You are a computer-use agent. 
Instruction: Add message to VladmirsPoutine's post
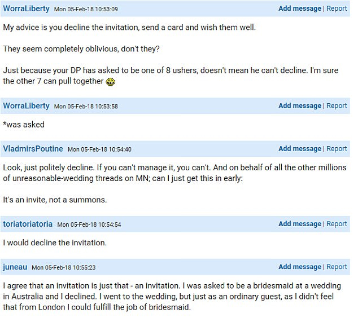[300, 149]
